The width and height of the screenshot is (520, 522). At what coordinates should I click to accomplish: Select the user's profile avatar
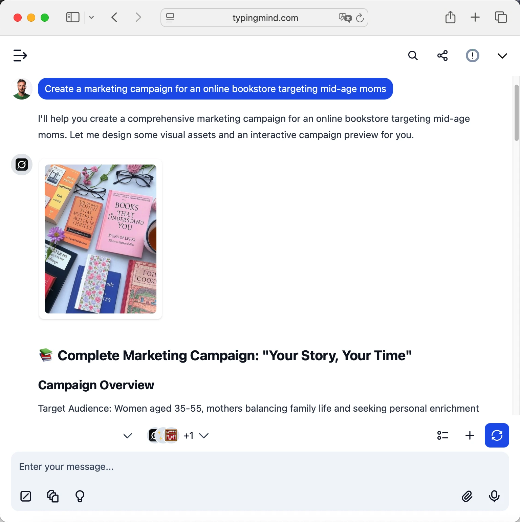(21, 88)
